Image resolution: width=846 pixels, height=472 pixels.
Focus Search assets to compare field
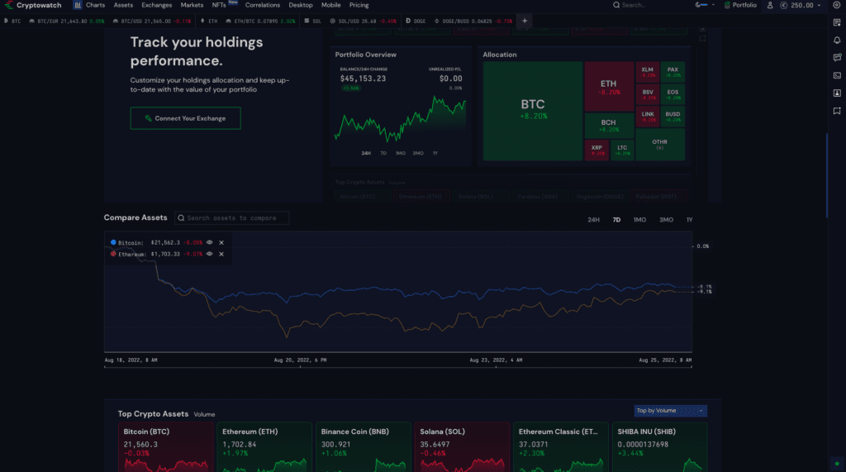click(232, 218)
